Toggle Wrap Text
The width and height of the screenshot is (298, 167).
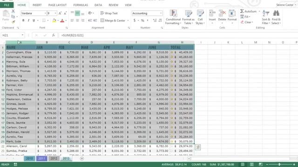pyautogui.click(x=109, y=13)
